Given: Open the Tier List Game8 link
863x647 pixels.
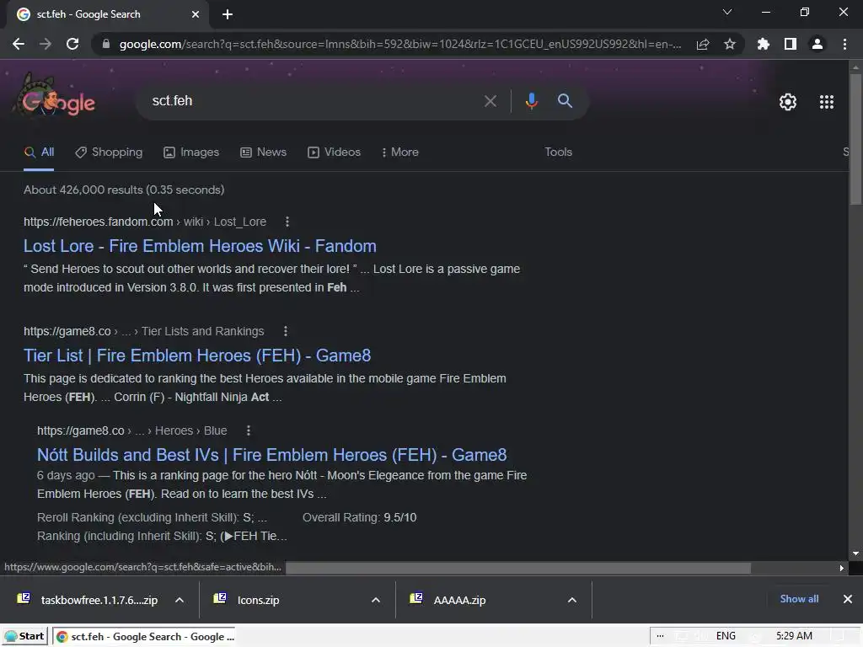Looking at the screenshot, I should (x=197, y=356).
